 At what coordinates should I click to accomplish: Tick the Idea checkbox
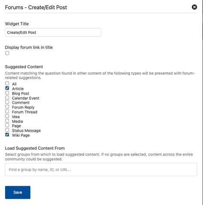pyautogui.click(x=7, y=116)
